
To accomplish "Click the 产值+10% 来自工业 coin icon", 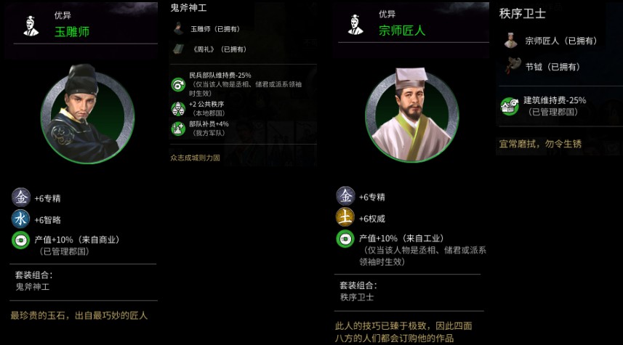I will (345, 239).
